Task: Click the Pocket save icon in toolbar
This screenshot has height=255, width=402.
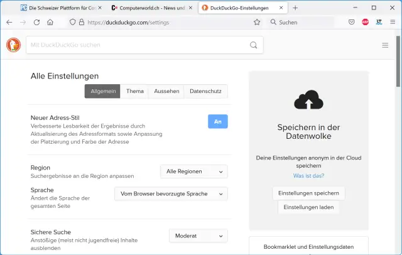Action: (x=352, y=22)
